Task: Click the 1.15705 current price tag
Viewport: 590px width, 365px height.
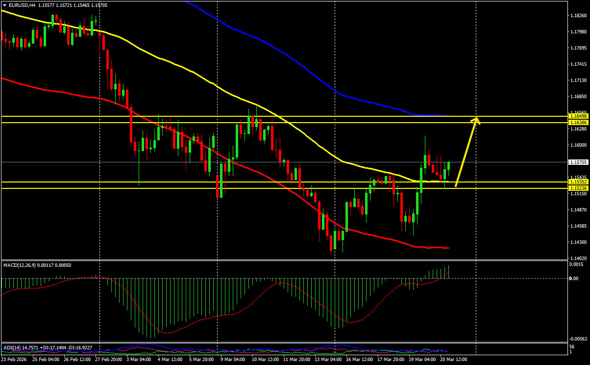Action: coord(578,162)
